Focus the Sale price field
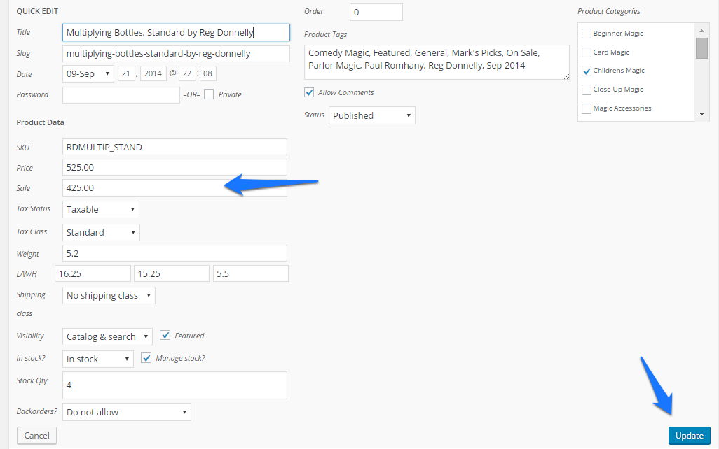Screen dimensions: 719x449 [x=174, y=187]
